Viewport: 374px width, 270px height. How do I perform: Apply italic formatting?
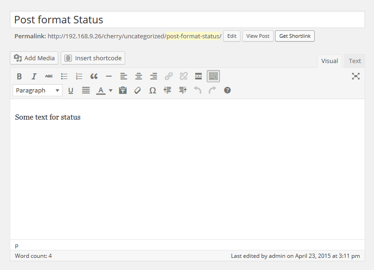[34, 76]
